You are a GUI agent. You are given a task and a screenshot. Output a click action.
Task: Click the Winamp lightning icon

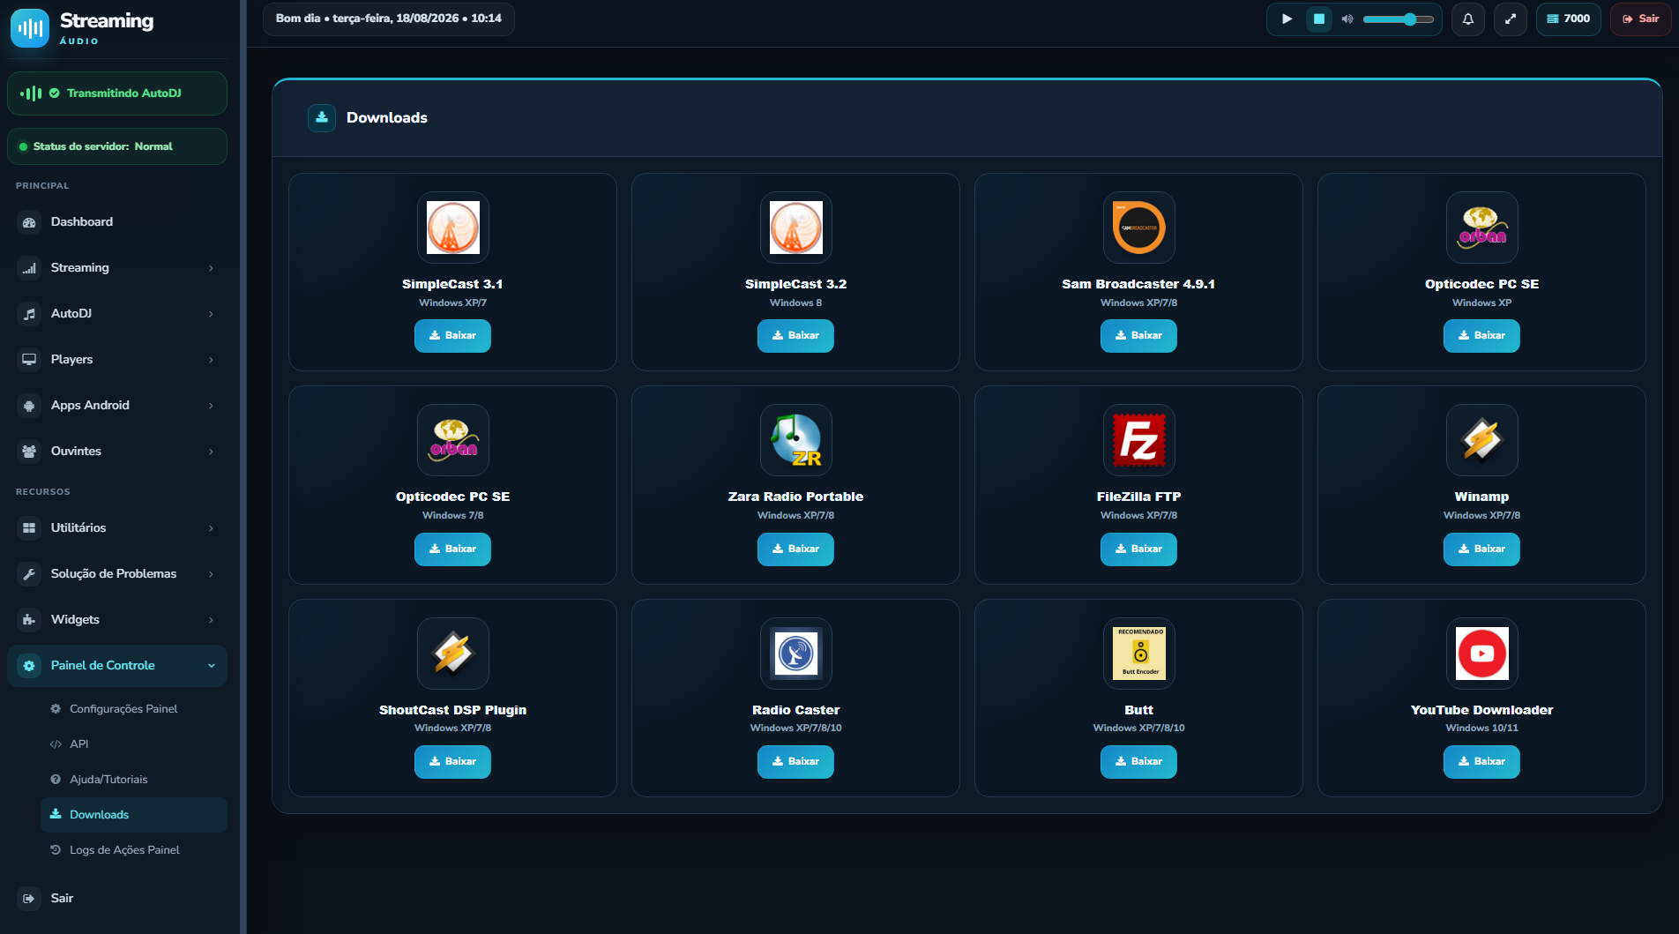click(x=1482, y=440)
